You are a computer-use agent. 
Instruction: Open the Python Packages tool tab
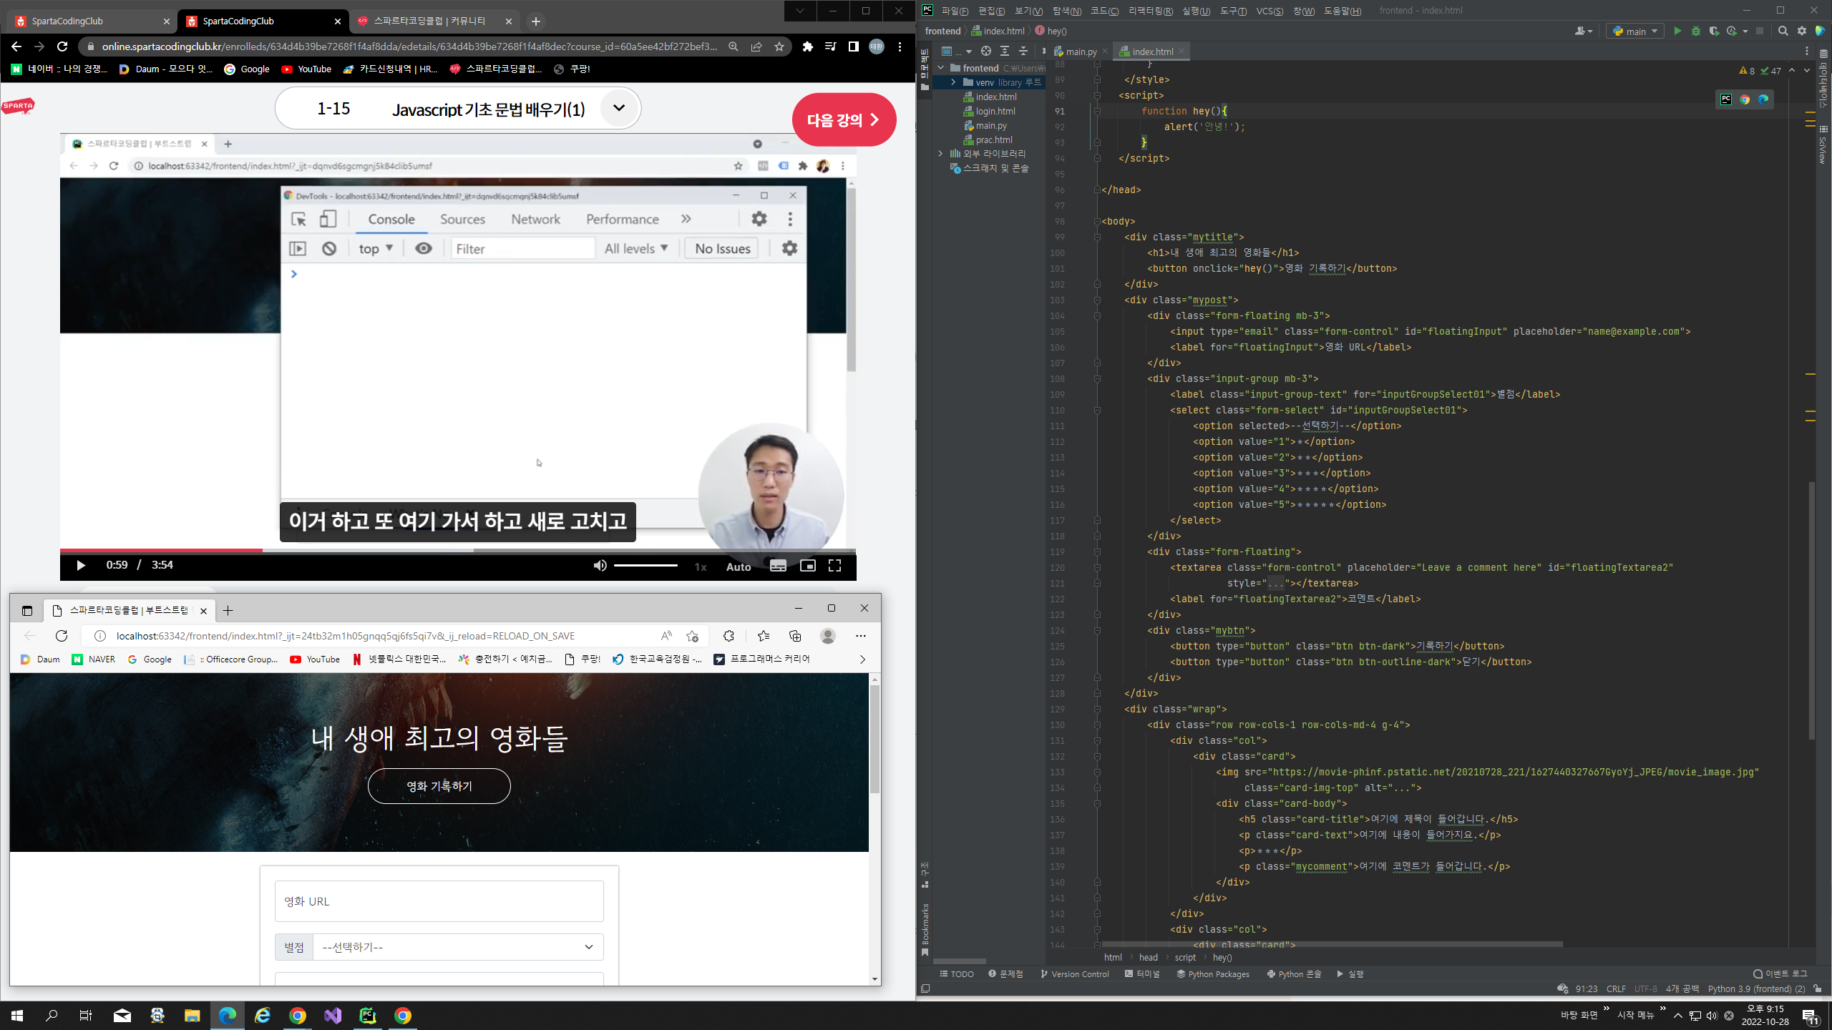pyautogui.click(x=1213, y=973)
